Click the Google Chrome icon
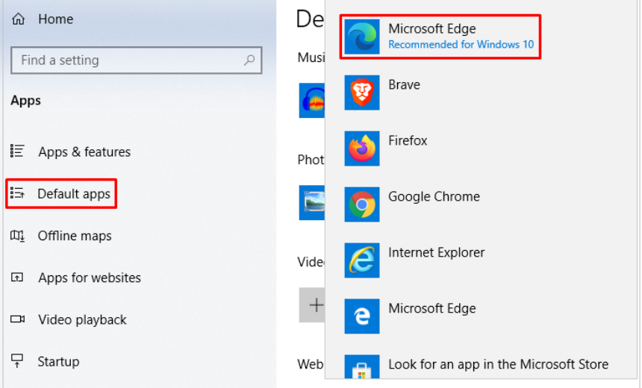642x388 pixels. pyautogui.click(x=362, y=204)
